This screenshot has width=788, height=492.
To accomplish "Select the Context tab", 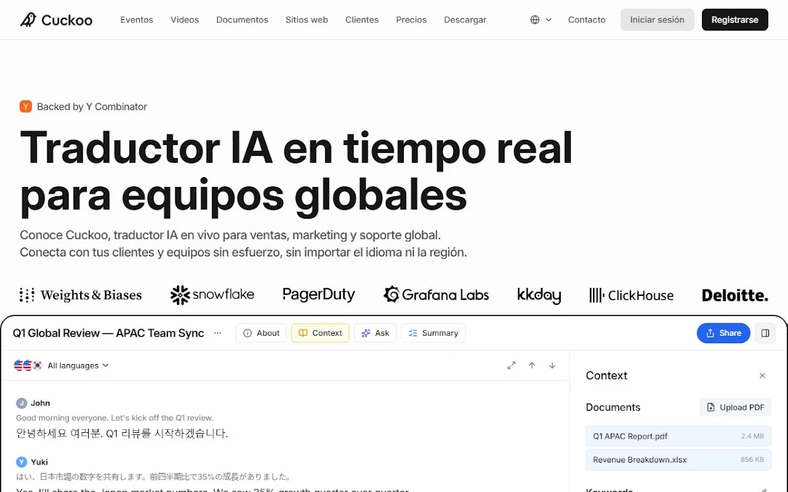I will [x=320, y=333].
